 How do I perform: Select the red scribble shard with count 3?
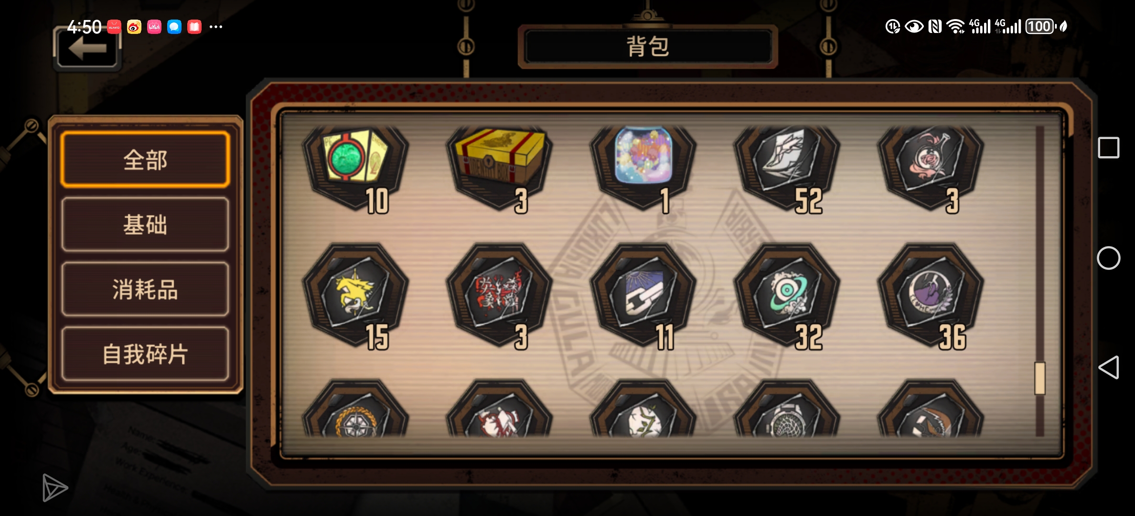coord(499,295)
